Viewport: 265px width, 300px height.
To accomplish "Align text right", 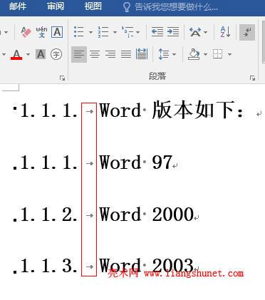I will (x=110, y=54).
